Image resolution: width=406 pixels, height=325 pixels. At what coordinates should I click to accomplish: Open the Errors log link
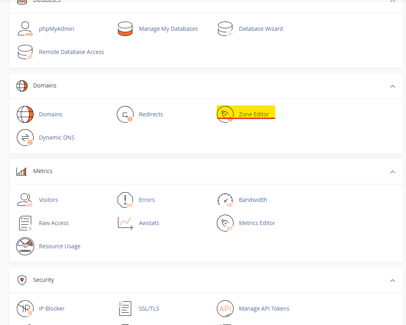coord(147,199)
